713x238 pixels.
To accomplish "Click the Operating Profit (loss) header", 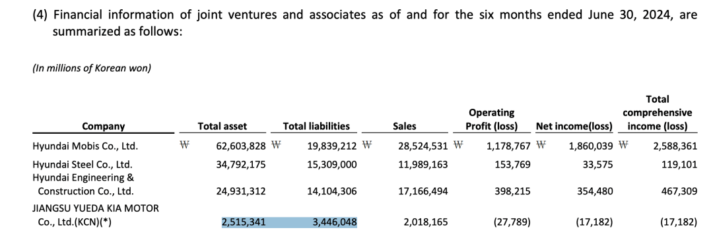I will [494, 119].
